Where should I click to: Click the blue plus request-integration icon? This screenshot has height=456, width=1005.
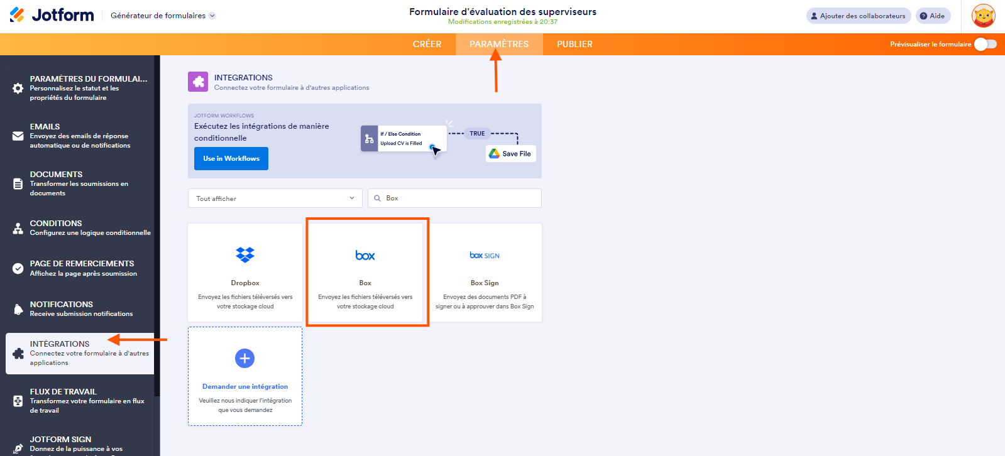244,358
